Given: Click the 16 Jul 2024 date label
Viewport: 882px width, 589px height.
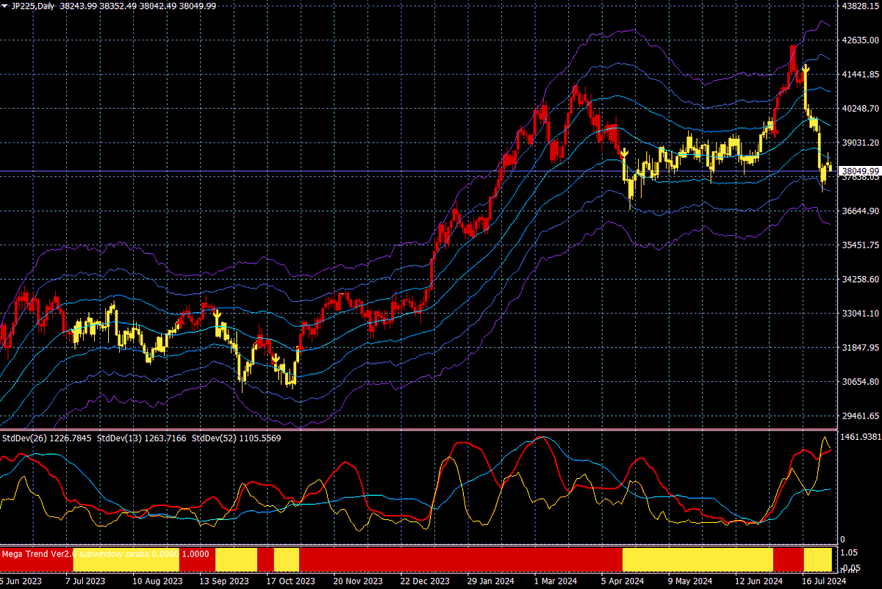Looking at the screenshot, I should (x=823, y=581).
